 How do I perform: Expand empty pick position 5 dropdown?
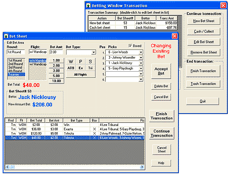141,74
